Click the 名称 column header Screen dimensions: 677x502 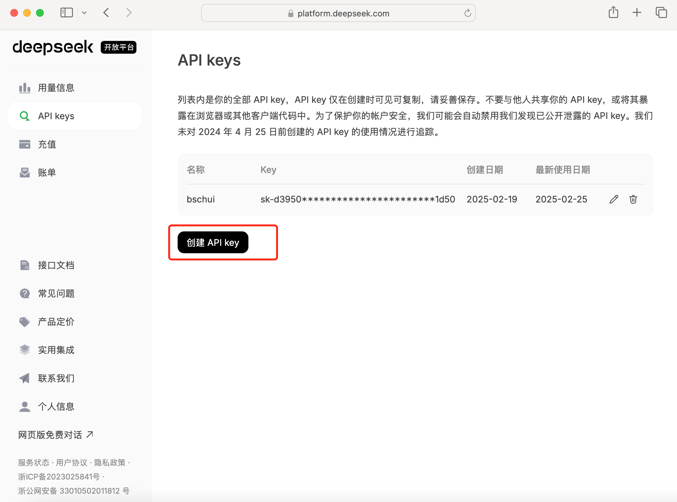196,170
